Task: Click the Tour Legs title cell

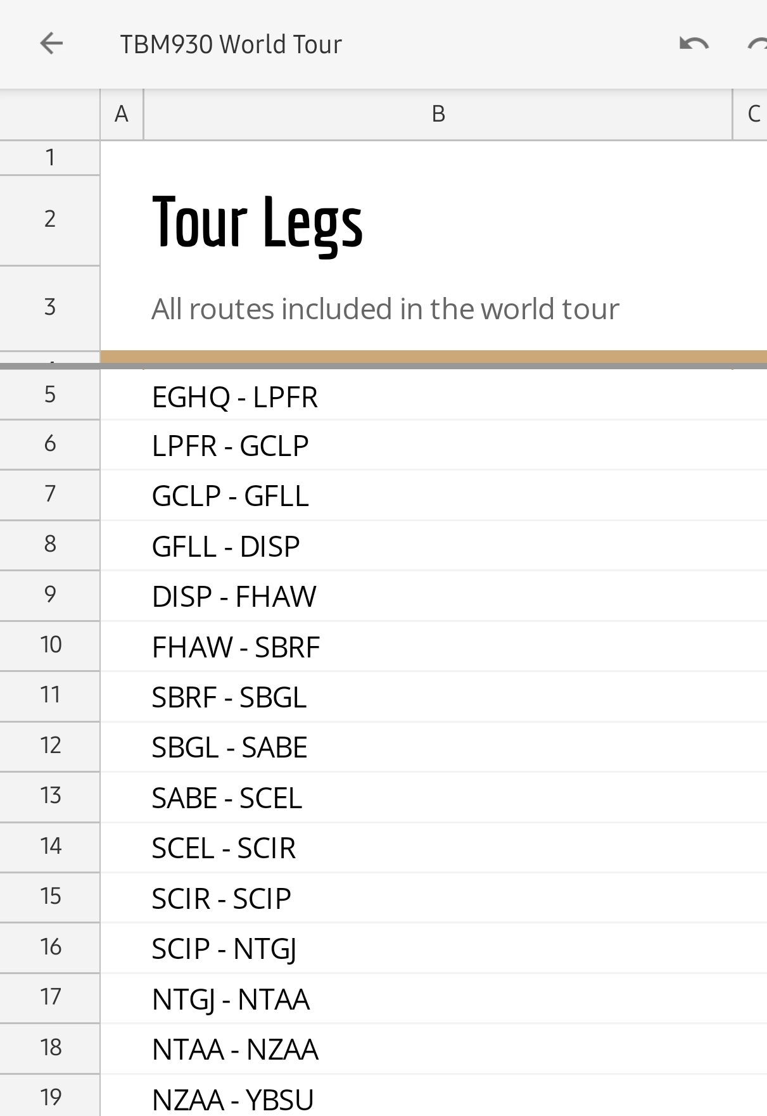Action: [257, 222]
